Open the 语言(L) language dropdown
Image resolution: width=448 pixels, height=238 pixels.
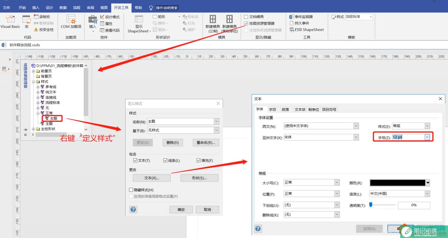click(427, 194)
